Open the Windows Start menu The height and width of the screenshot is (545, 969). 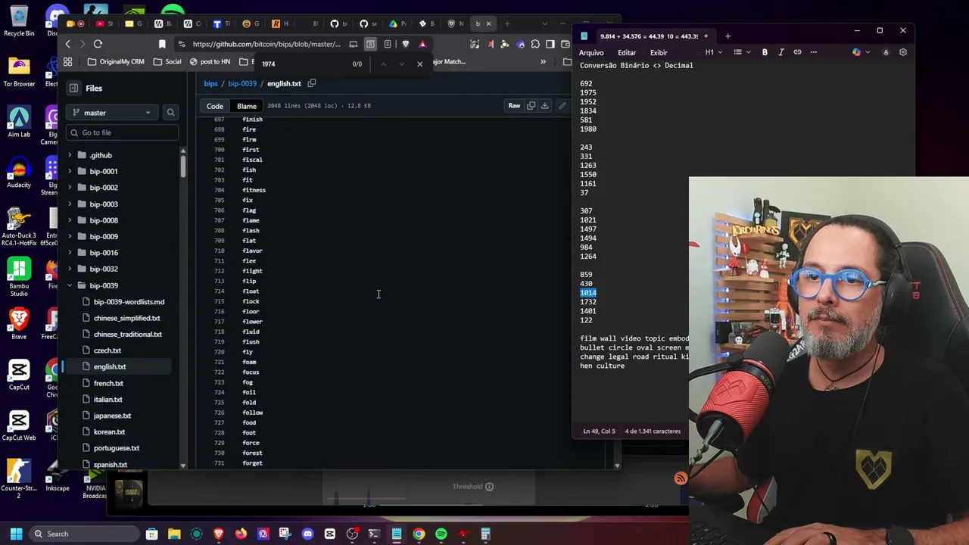(x=16, y=534)
